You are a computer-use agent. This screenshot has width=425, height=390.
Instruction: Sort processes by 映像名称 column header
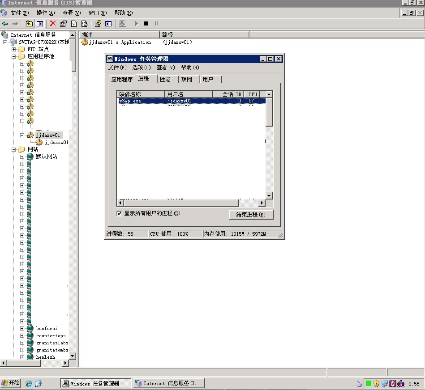pyautogui.click(x=141, y=94)
